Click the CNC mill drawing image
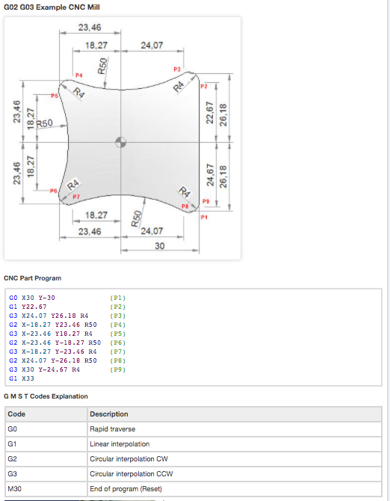The image size is (390, 501). point(123,138)
